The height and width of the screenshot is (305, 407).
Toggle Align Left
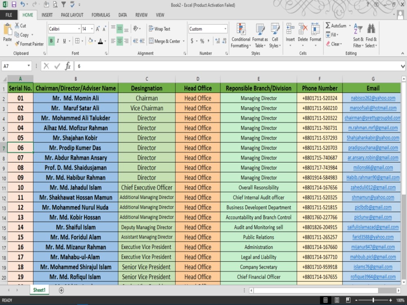[113, 41]
